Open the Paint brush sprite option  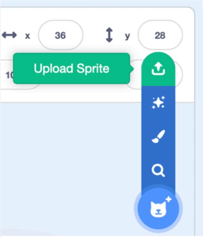coord(158,136)
